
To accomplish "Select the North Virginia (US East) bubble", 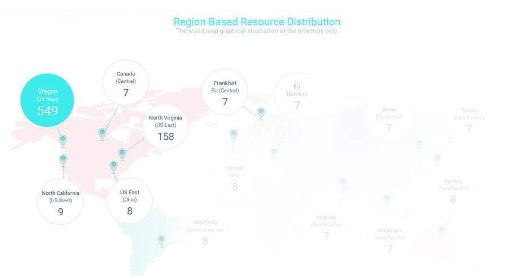I will point(165,127).
